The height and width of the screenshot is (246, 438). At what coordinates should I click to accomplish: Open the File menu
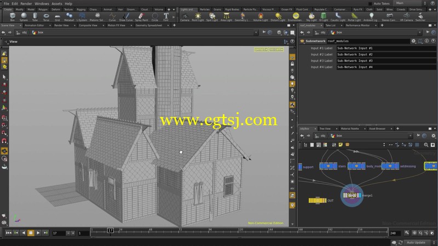click(6, 4)
